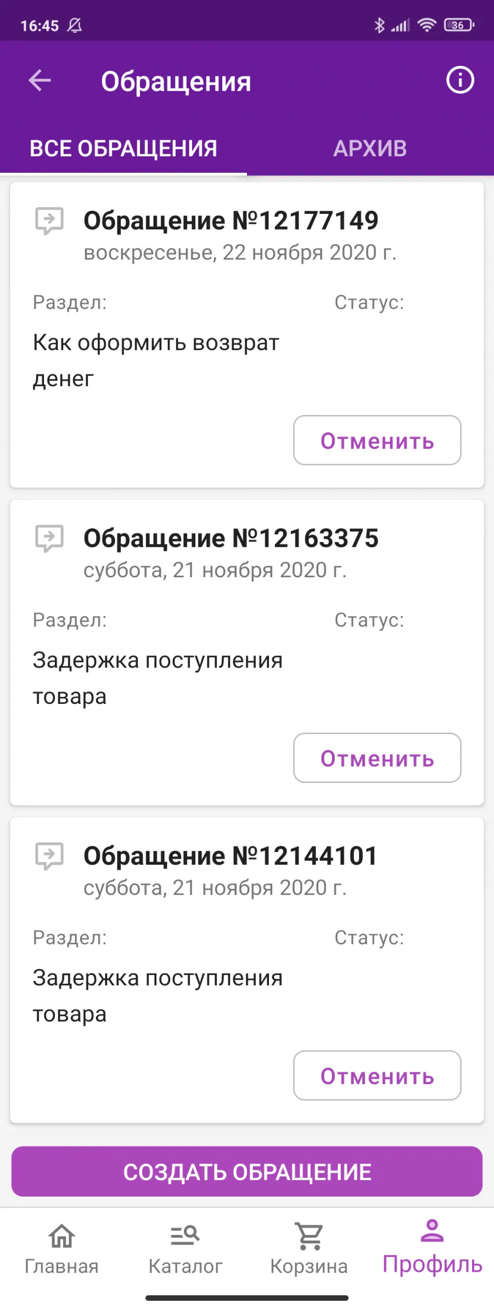Tap the message icon of request №12163375
Screen dimensions: 494x1309
(x=49, y=538)
